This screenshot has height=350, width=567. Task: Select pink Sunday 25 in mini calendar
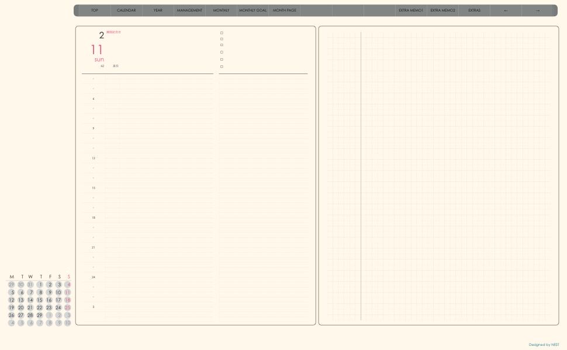(68, 308)
